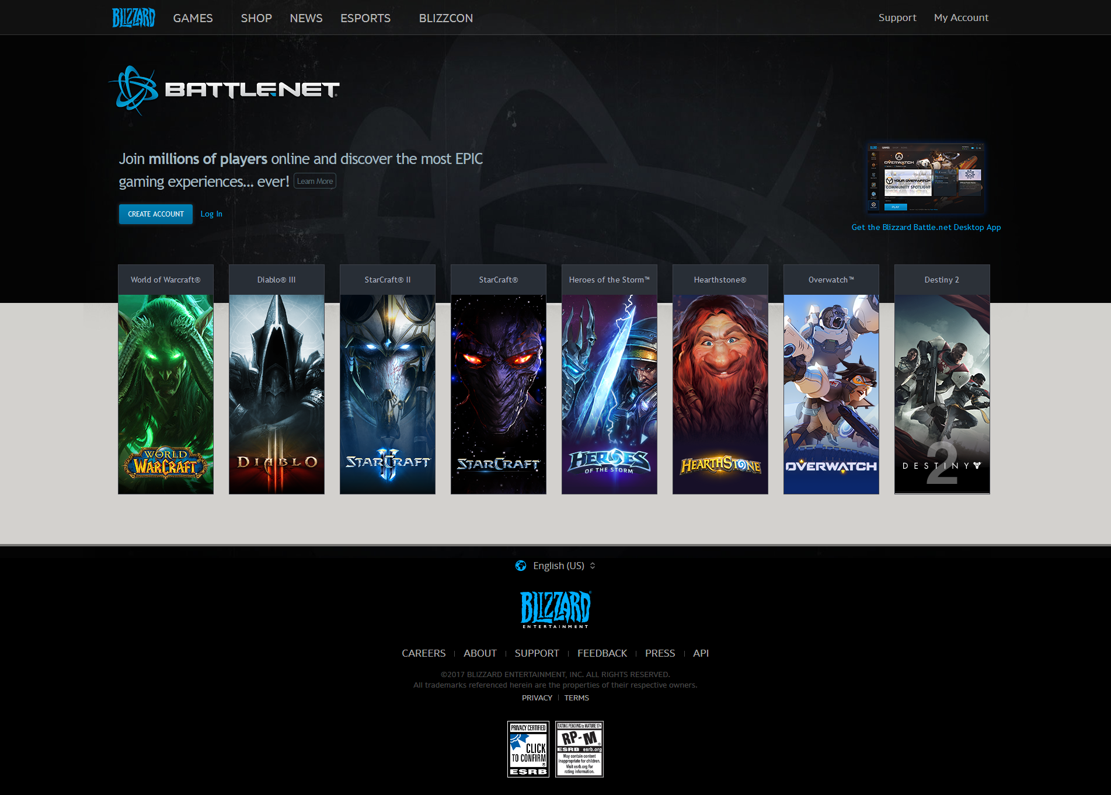This screenshot has height=795, width=1111.
Task: Expand the English (US) language selector
Action: (556, 566)
